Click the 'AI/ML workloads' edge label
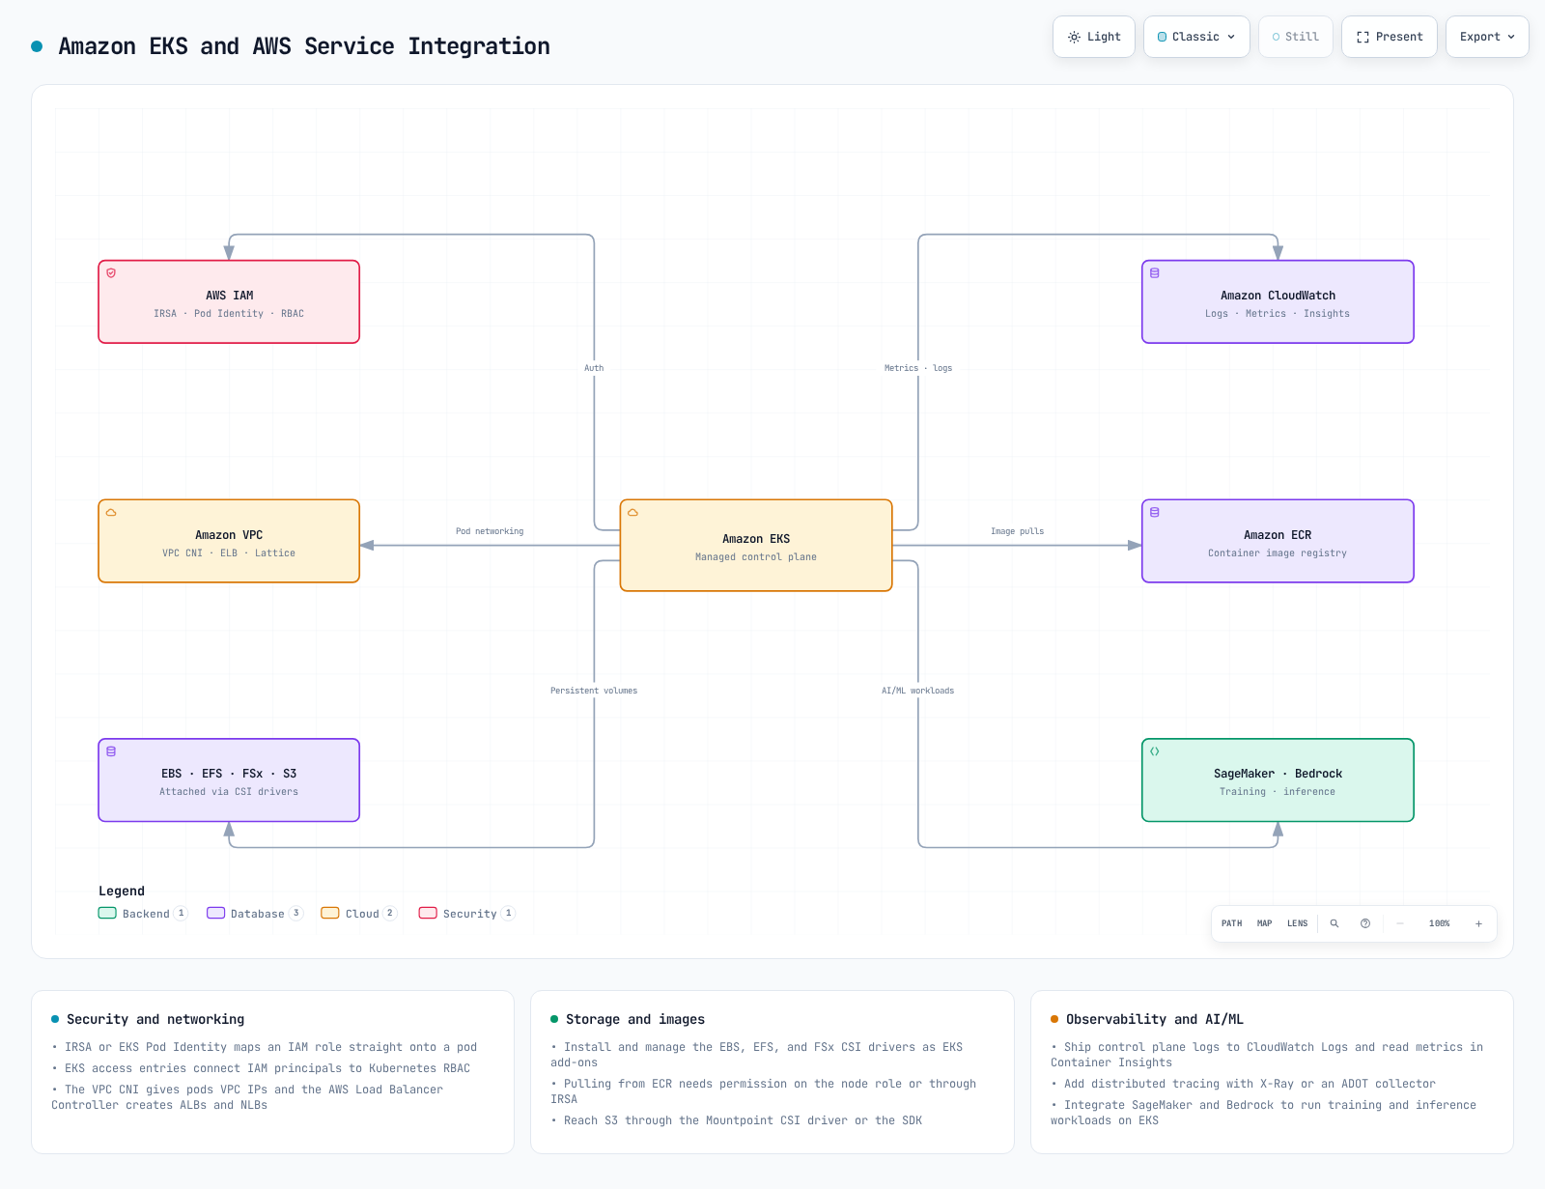This screenshot has width=1545, height=1189. tap(917, 691)
